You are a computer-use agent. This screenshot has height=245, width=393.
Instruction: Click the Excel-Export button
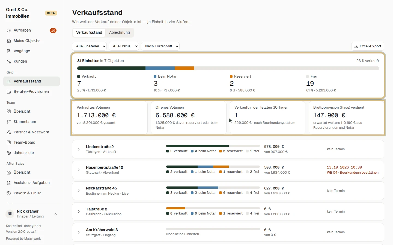pos(368,46)
